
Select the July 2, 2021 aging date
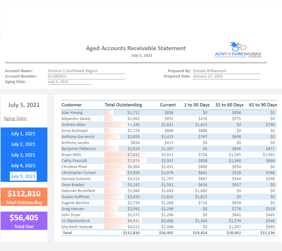click(23, 144)
